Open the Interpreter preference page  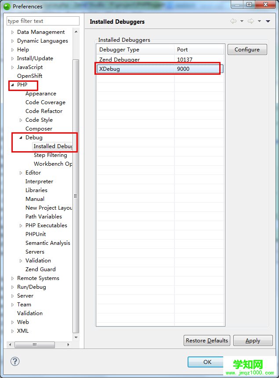pyautogui.click(x=39, y=182)
